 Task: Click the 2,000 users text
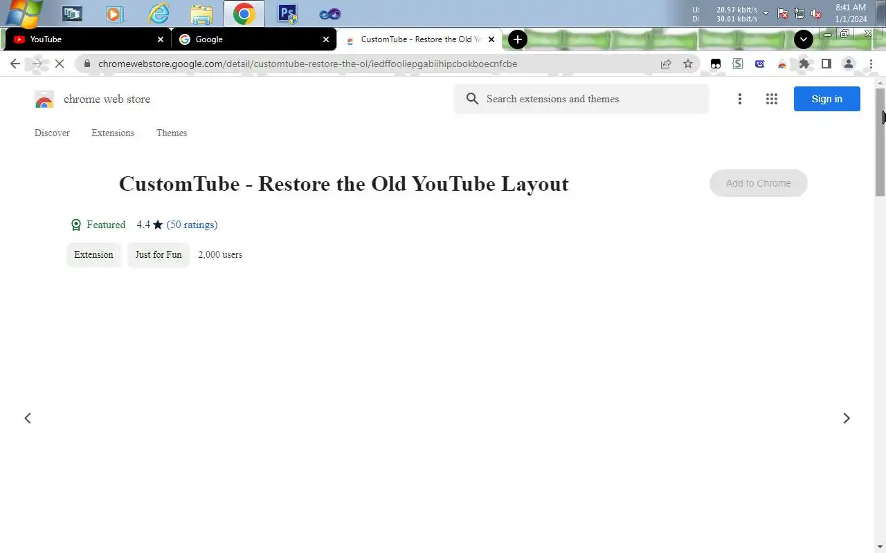220,254
